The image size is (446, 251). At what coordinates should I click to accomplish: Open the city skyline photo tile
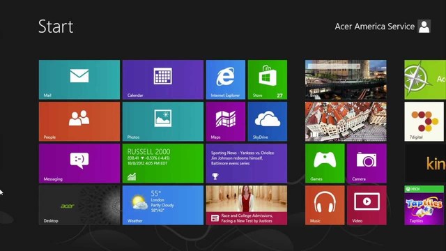[346, 79]
